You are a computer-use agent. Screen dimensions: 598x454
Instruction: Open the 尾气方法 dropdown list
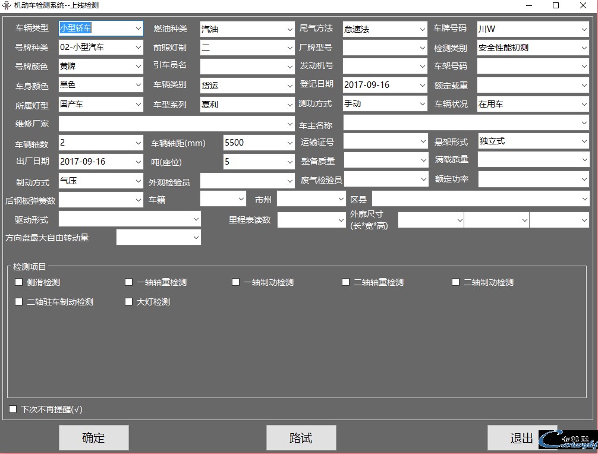tap(422, 29)
